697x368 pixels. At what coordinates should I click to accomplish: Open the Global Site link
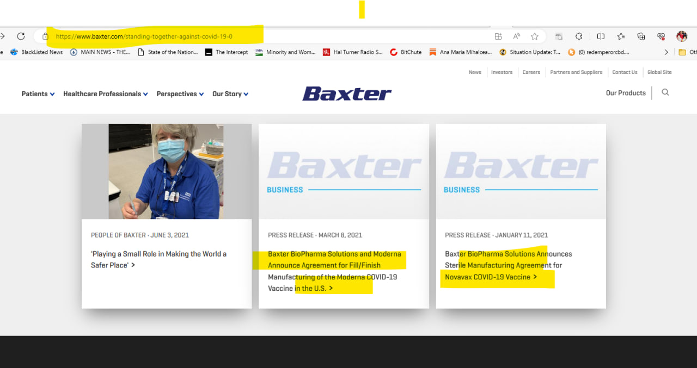(x=659, y=72)
